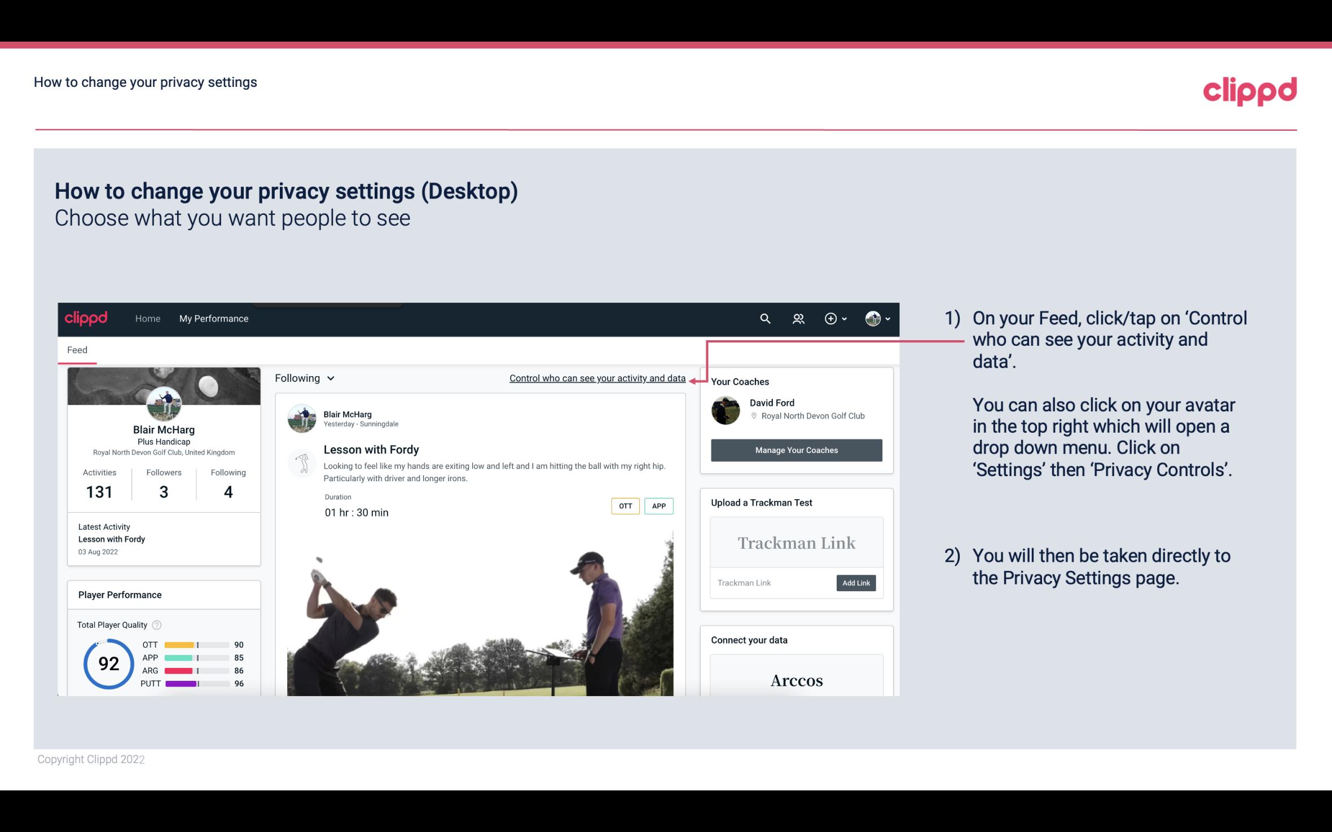Click Control who can see activity link
The image size is (1332, 832).
[x=597, y=378]
